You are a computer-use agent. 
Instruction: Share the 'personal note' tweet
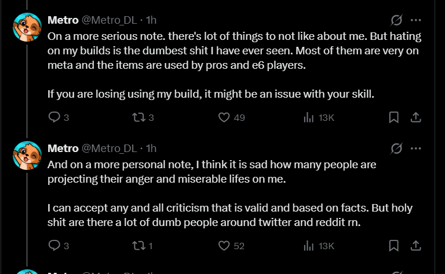[416, 246]
